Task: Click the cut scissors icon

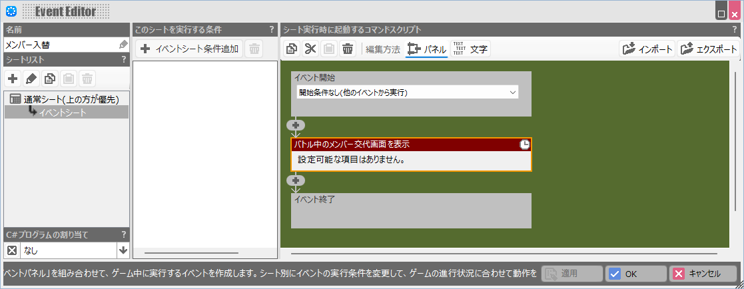Action: pyautogui.click(x=310, y=49)
